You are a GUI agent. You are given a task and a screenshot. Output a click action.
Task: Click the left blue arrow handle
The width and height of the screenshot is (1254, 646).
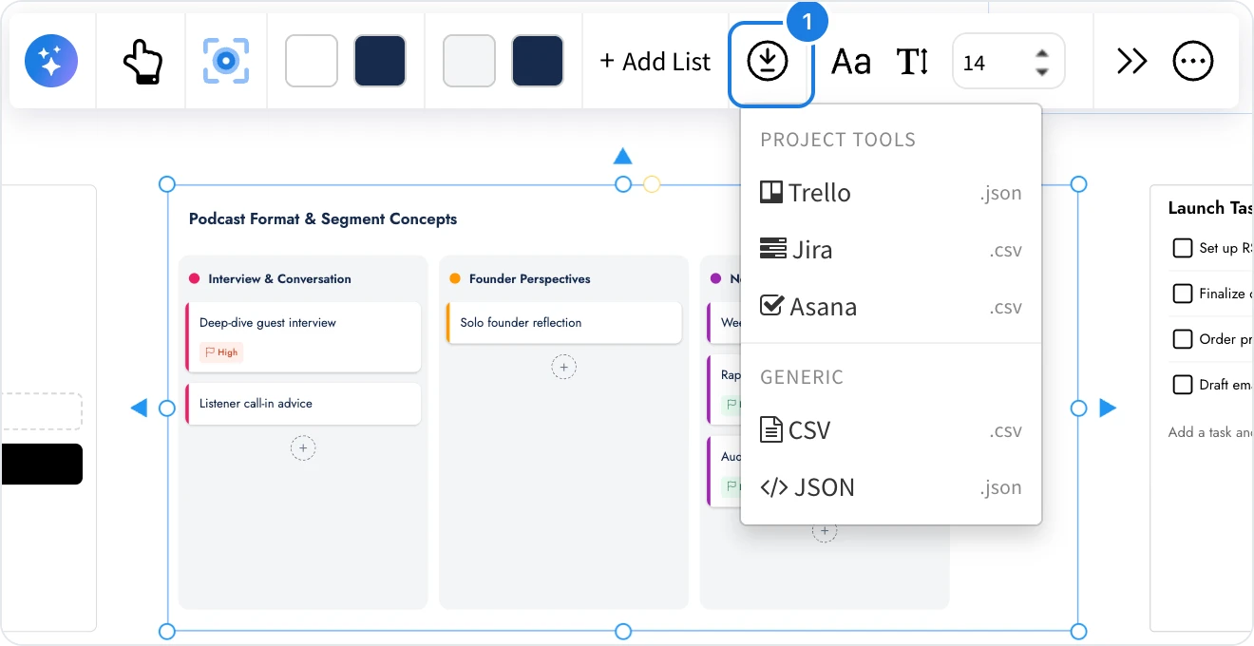click(x=139, y=408)
